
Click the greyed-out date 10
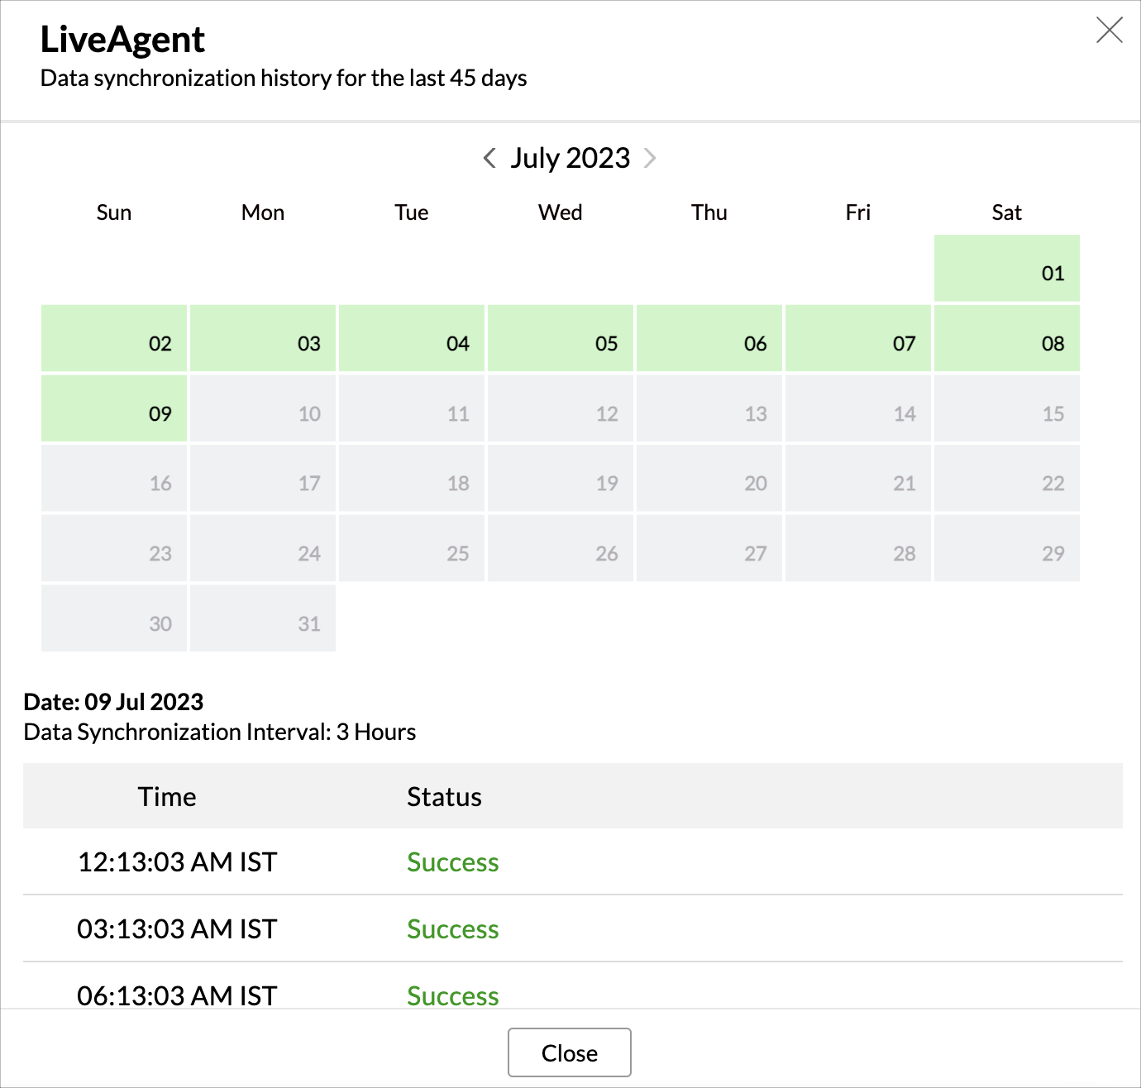263,408
